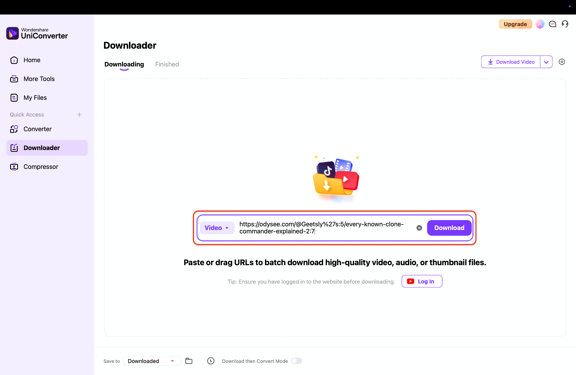Viewport: 576px width, 375px height.
Task: Go to Home in the sidebar
Action: pos(32,60)
